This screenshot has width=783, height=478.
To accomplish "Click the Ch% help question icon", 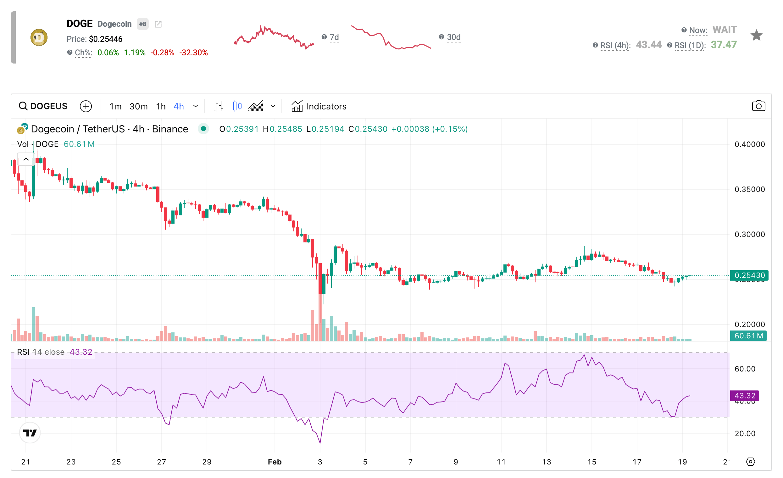I will click(x=69, y=52).
